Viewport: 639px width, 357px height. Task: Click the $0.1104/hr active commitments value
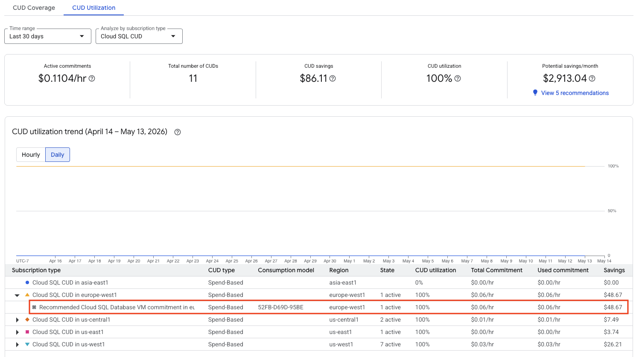point(62,78)
